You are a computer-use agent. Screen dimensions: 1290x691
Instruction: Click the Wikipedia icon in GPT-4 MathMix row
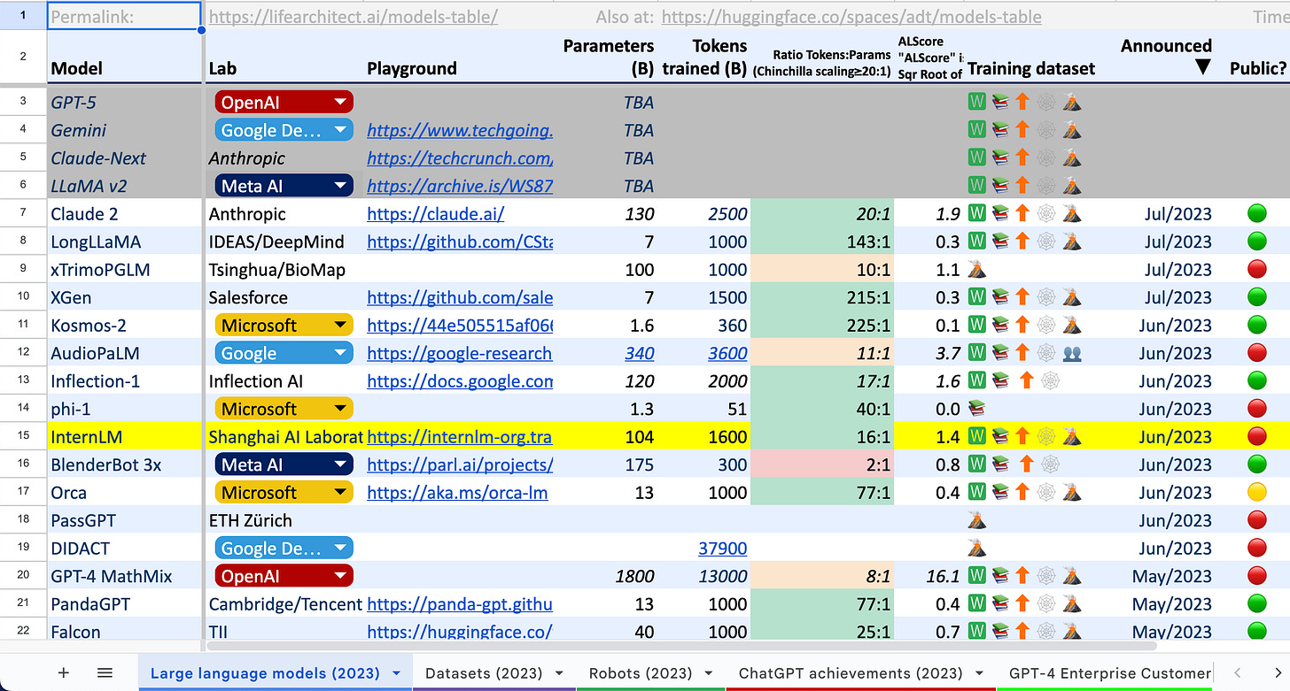[x=976, y=576]
